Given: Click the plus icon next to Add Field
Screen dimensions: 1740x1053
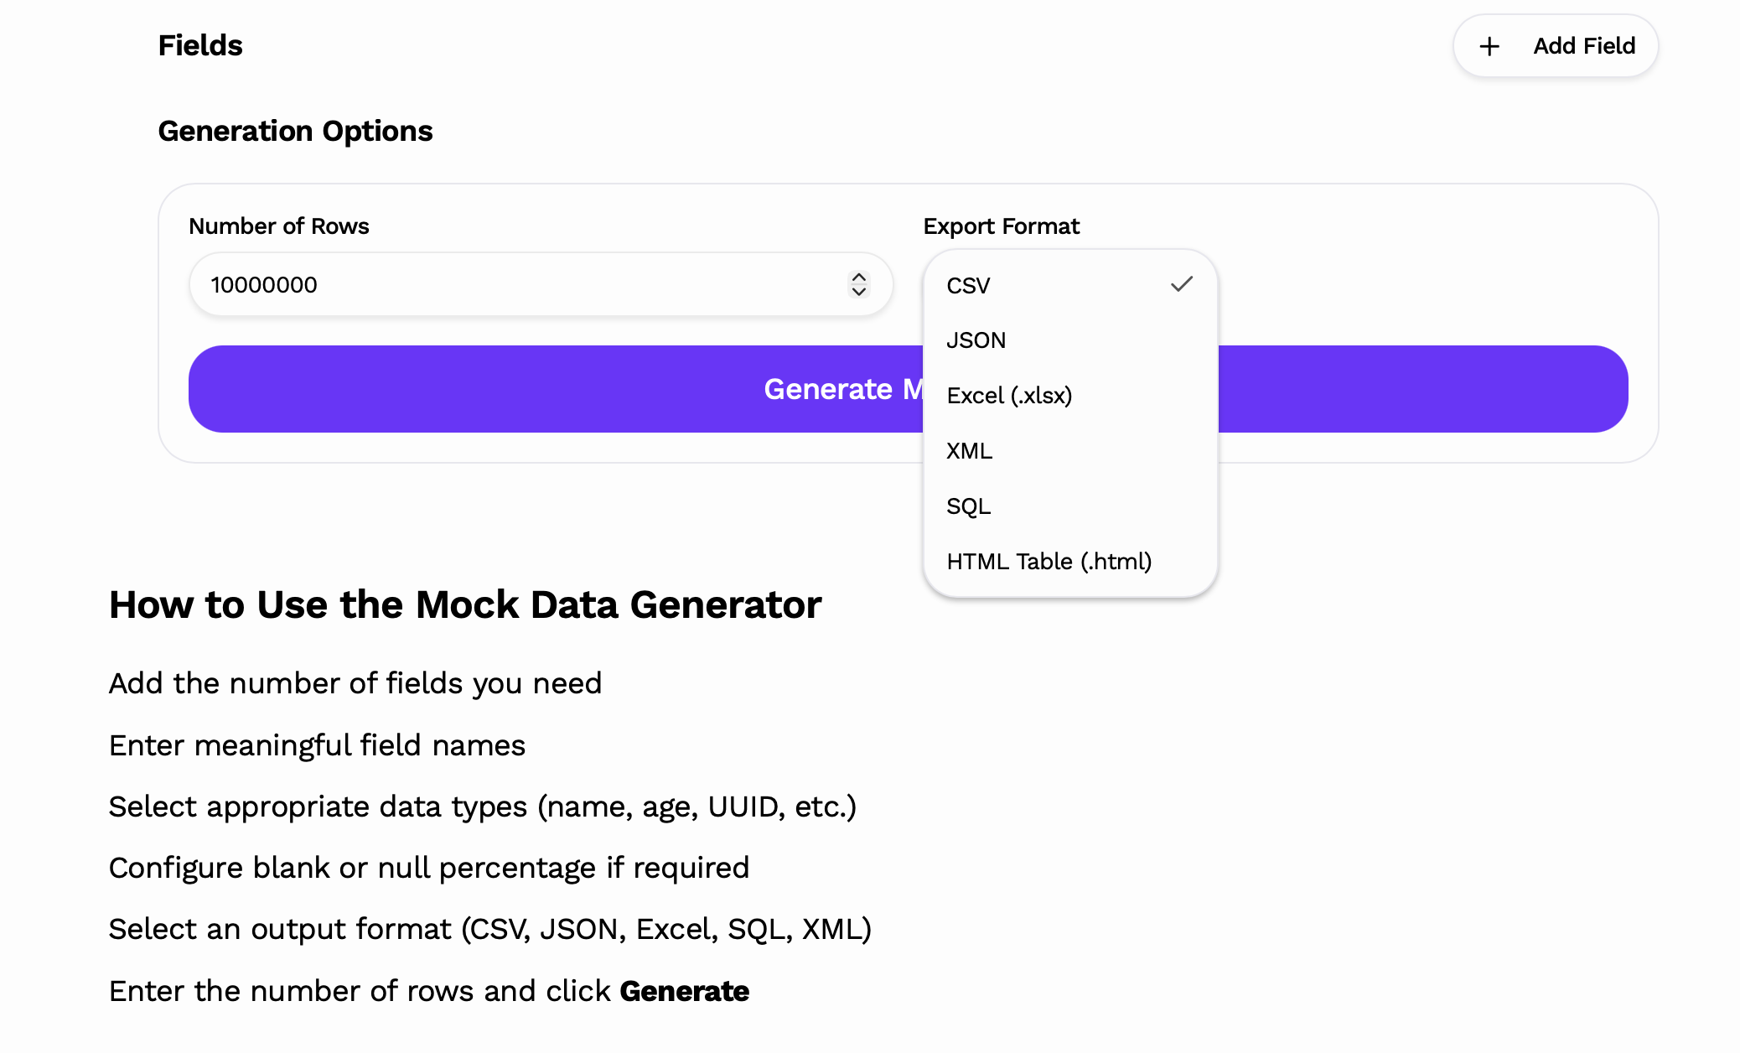Looking at the screenshot, I should (1489, 46).
